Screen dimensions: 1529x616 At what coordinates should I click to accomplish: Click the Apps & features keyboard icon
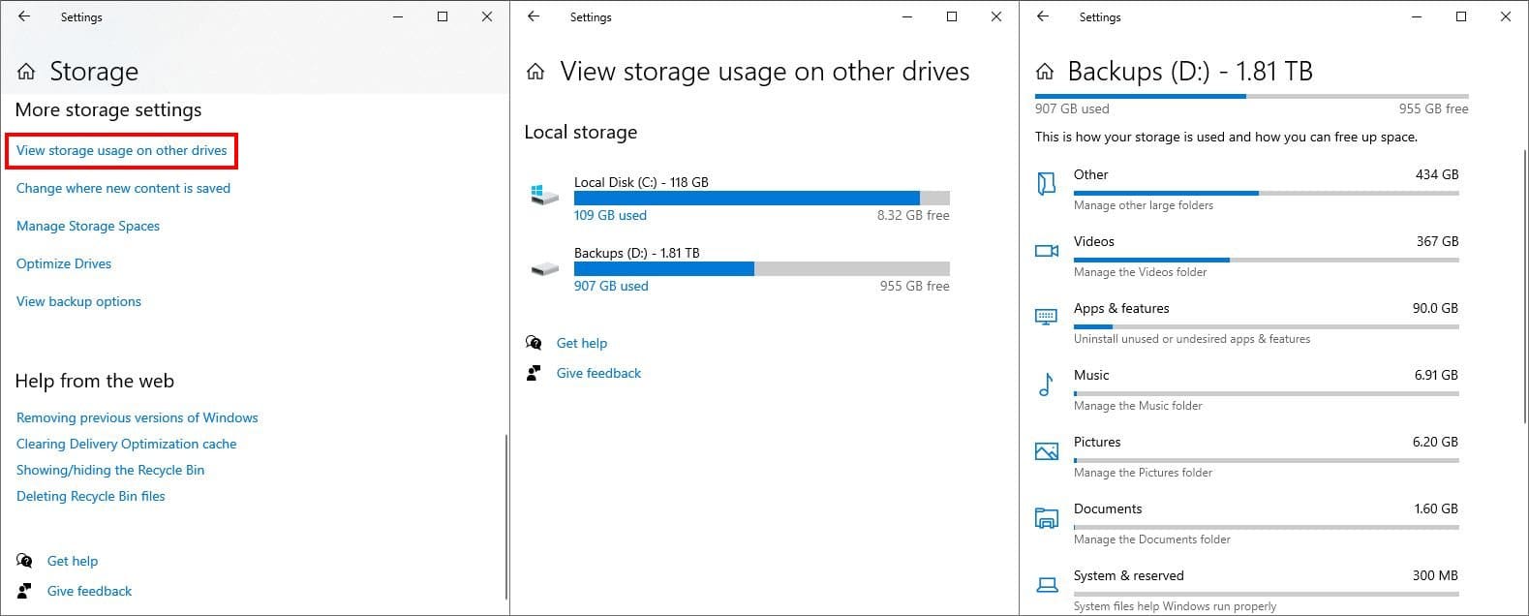pyautogui.click(x=1046, y=317)
